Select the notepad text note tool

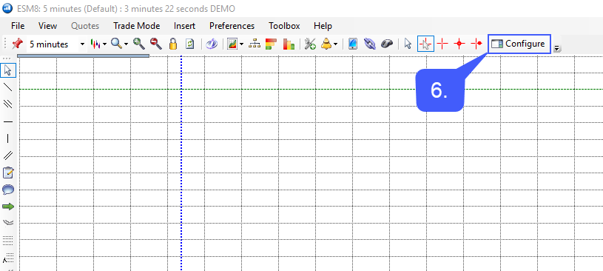pyautogui.click(x=8, y=173)
